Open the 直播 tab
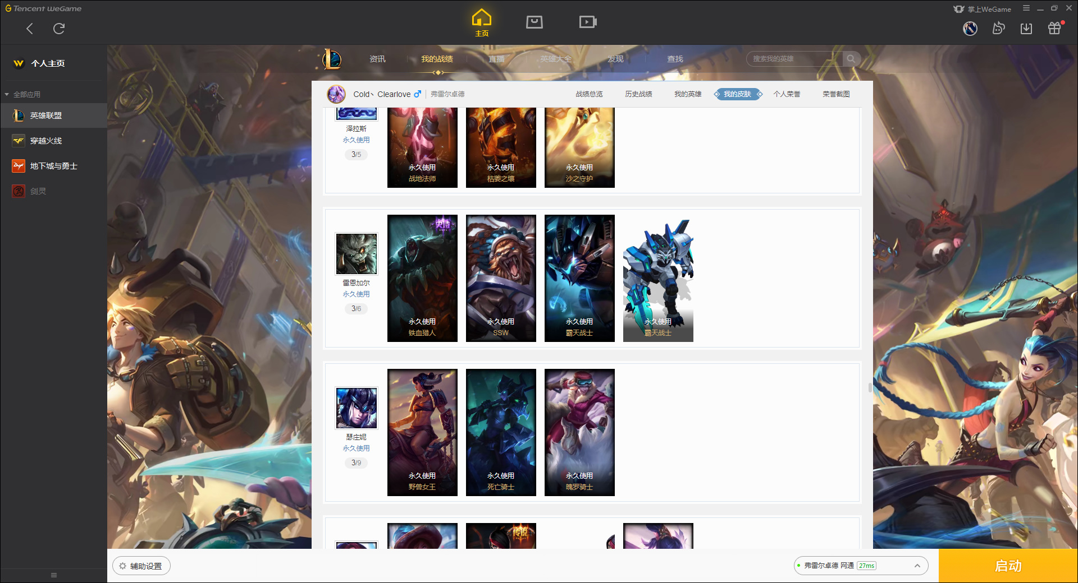This screenshot has height=583, width=1078. (x=496, y=59)
